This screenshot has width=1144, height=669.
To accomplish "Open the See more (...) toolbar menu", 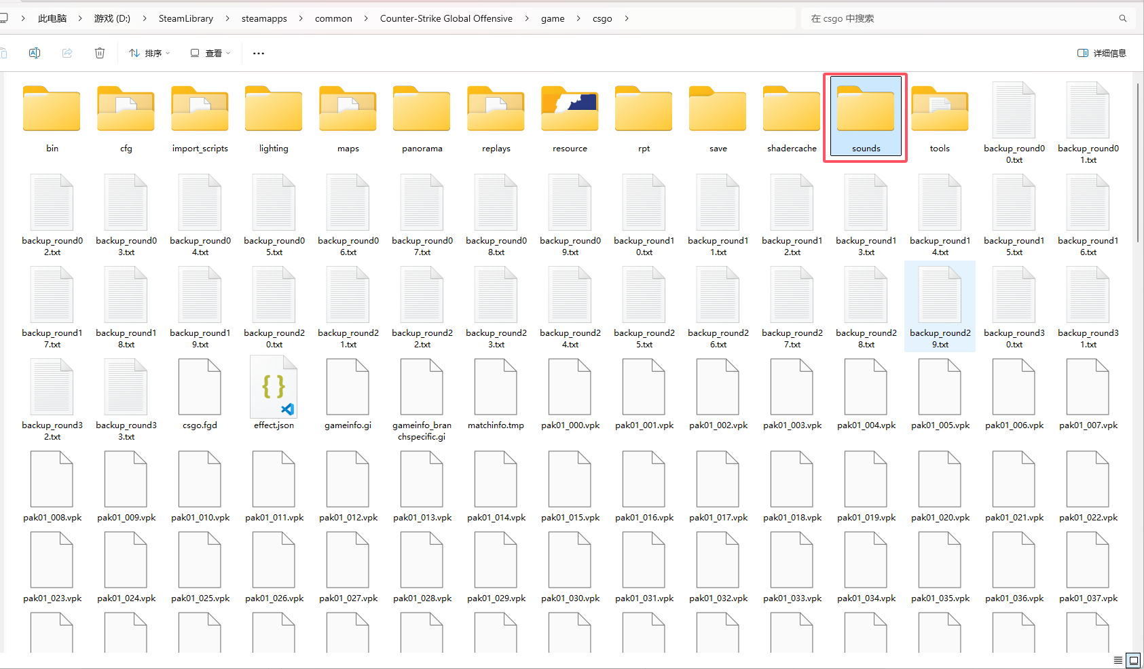I will (259, 53).
